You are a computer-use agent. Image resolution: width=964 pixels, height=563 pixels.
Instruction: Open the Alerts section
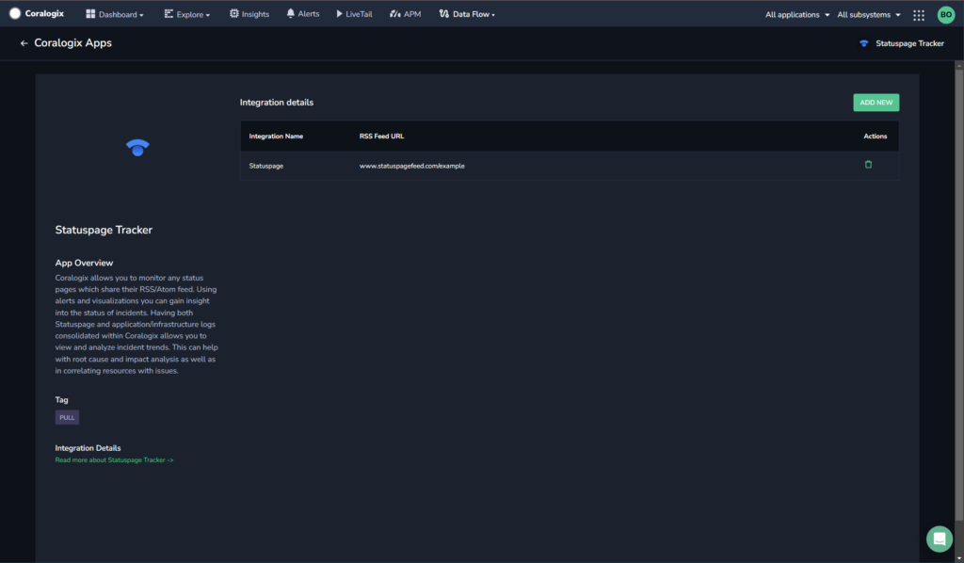point(302,14)
